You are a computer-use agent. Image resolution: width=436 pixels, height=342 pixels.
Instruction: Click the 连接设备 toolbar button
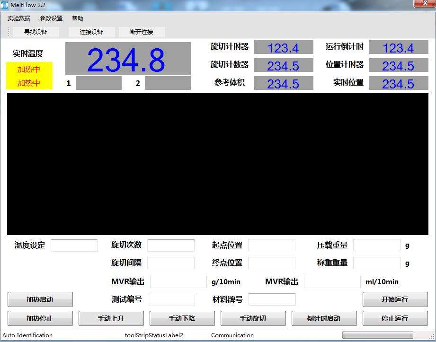coord(91,32)
